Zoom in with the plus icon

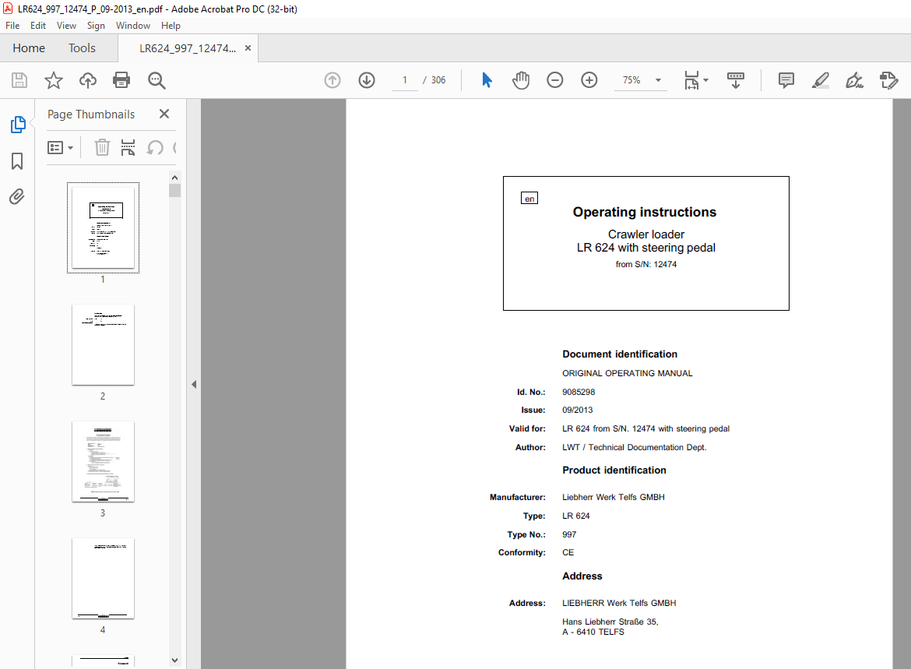[589, 80]
